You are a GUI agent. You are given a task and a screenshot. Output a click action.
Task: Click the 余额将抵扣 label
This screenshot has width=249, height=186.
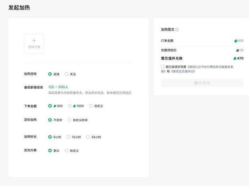coord(169,50)
